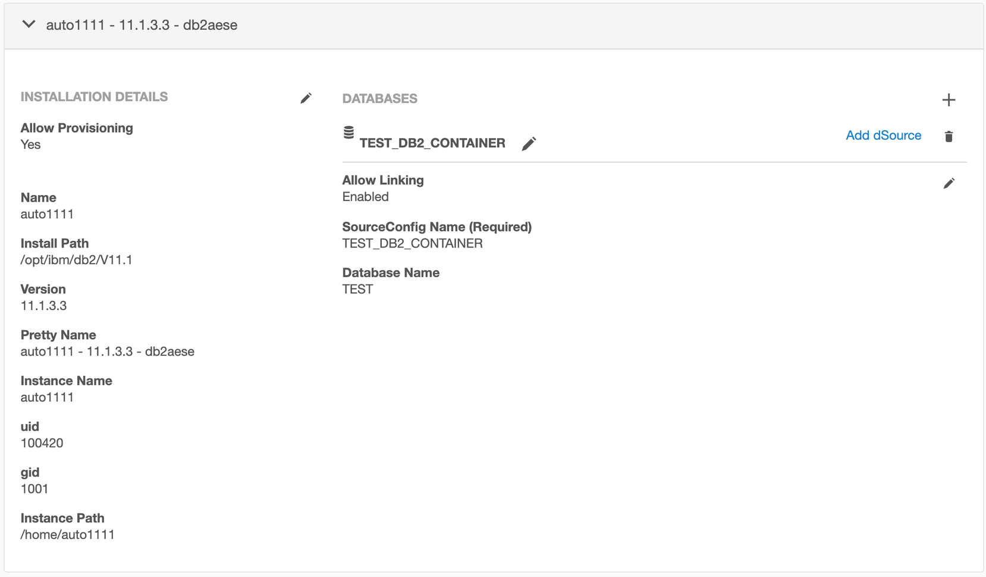Click the database stack icon beside TEST_DB2_CONTAINER
The image size is (986, 577).
point(349,133)
